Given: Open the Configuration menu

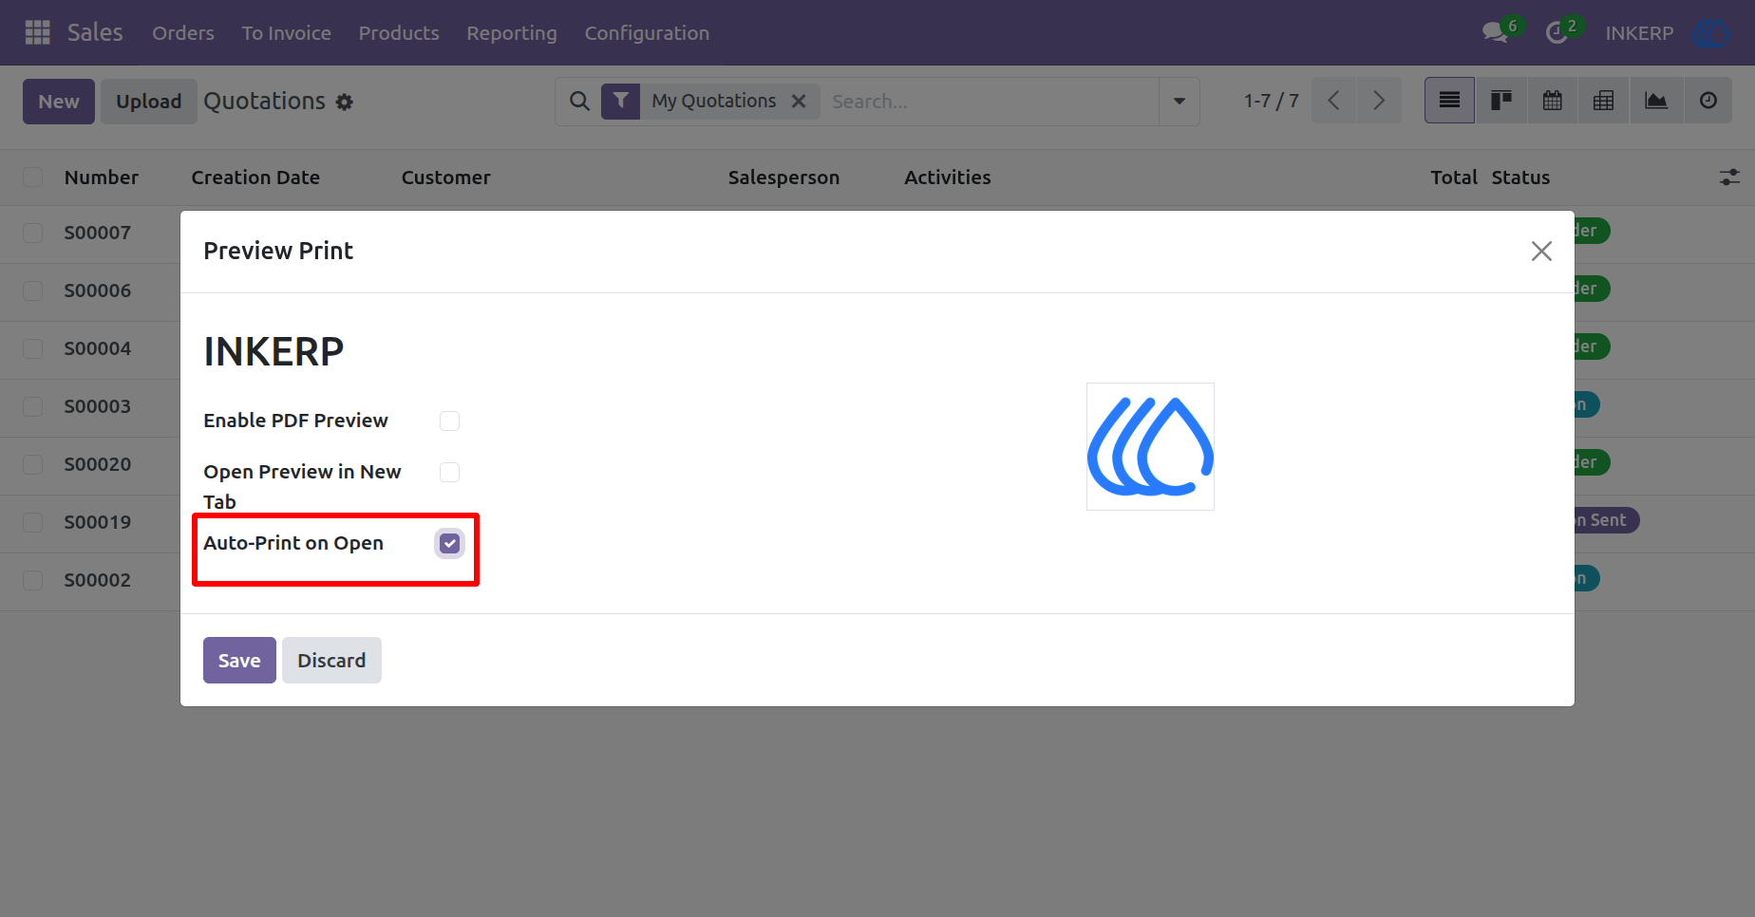Looking at the screenshot, I should (647, 32).
